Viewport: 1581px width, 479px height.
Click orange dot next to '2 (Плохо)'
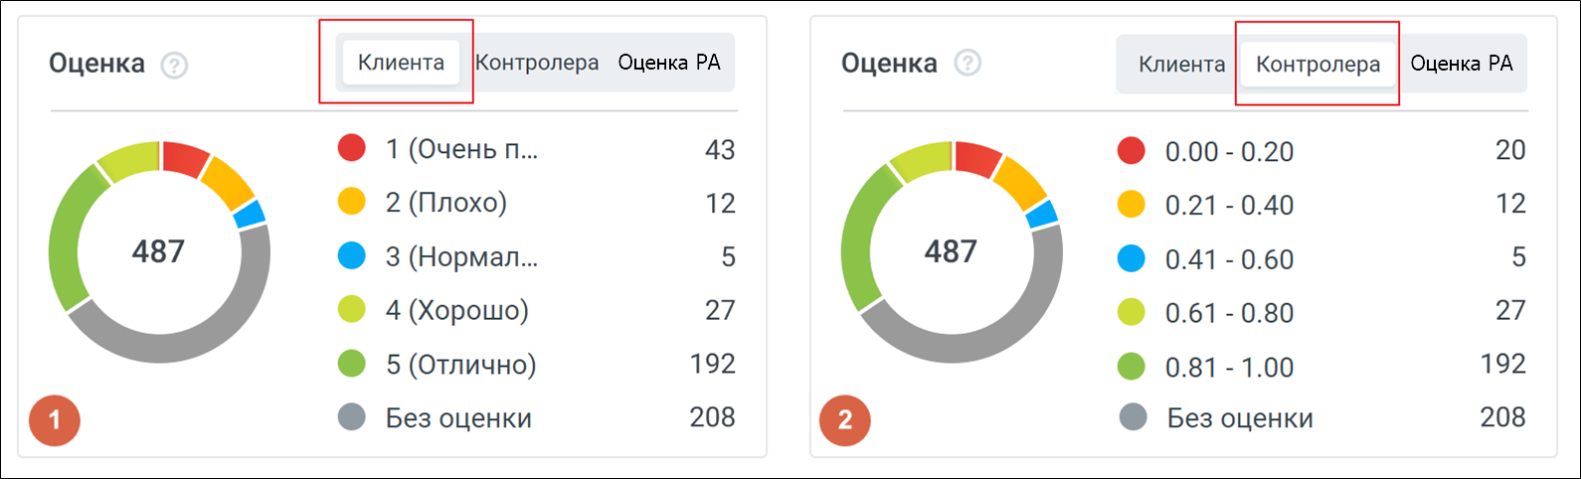(352, 203)
